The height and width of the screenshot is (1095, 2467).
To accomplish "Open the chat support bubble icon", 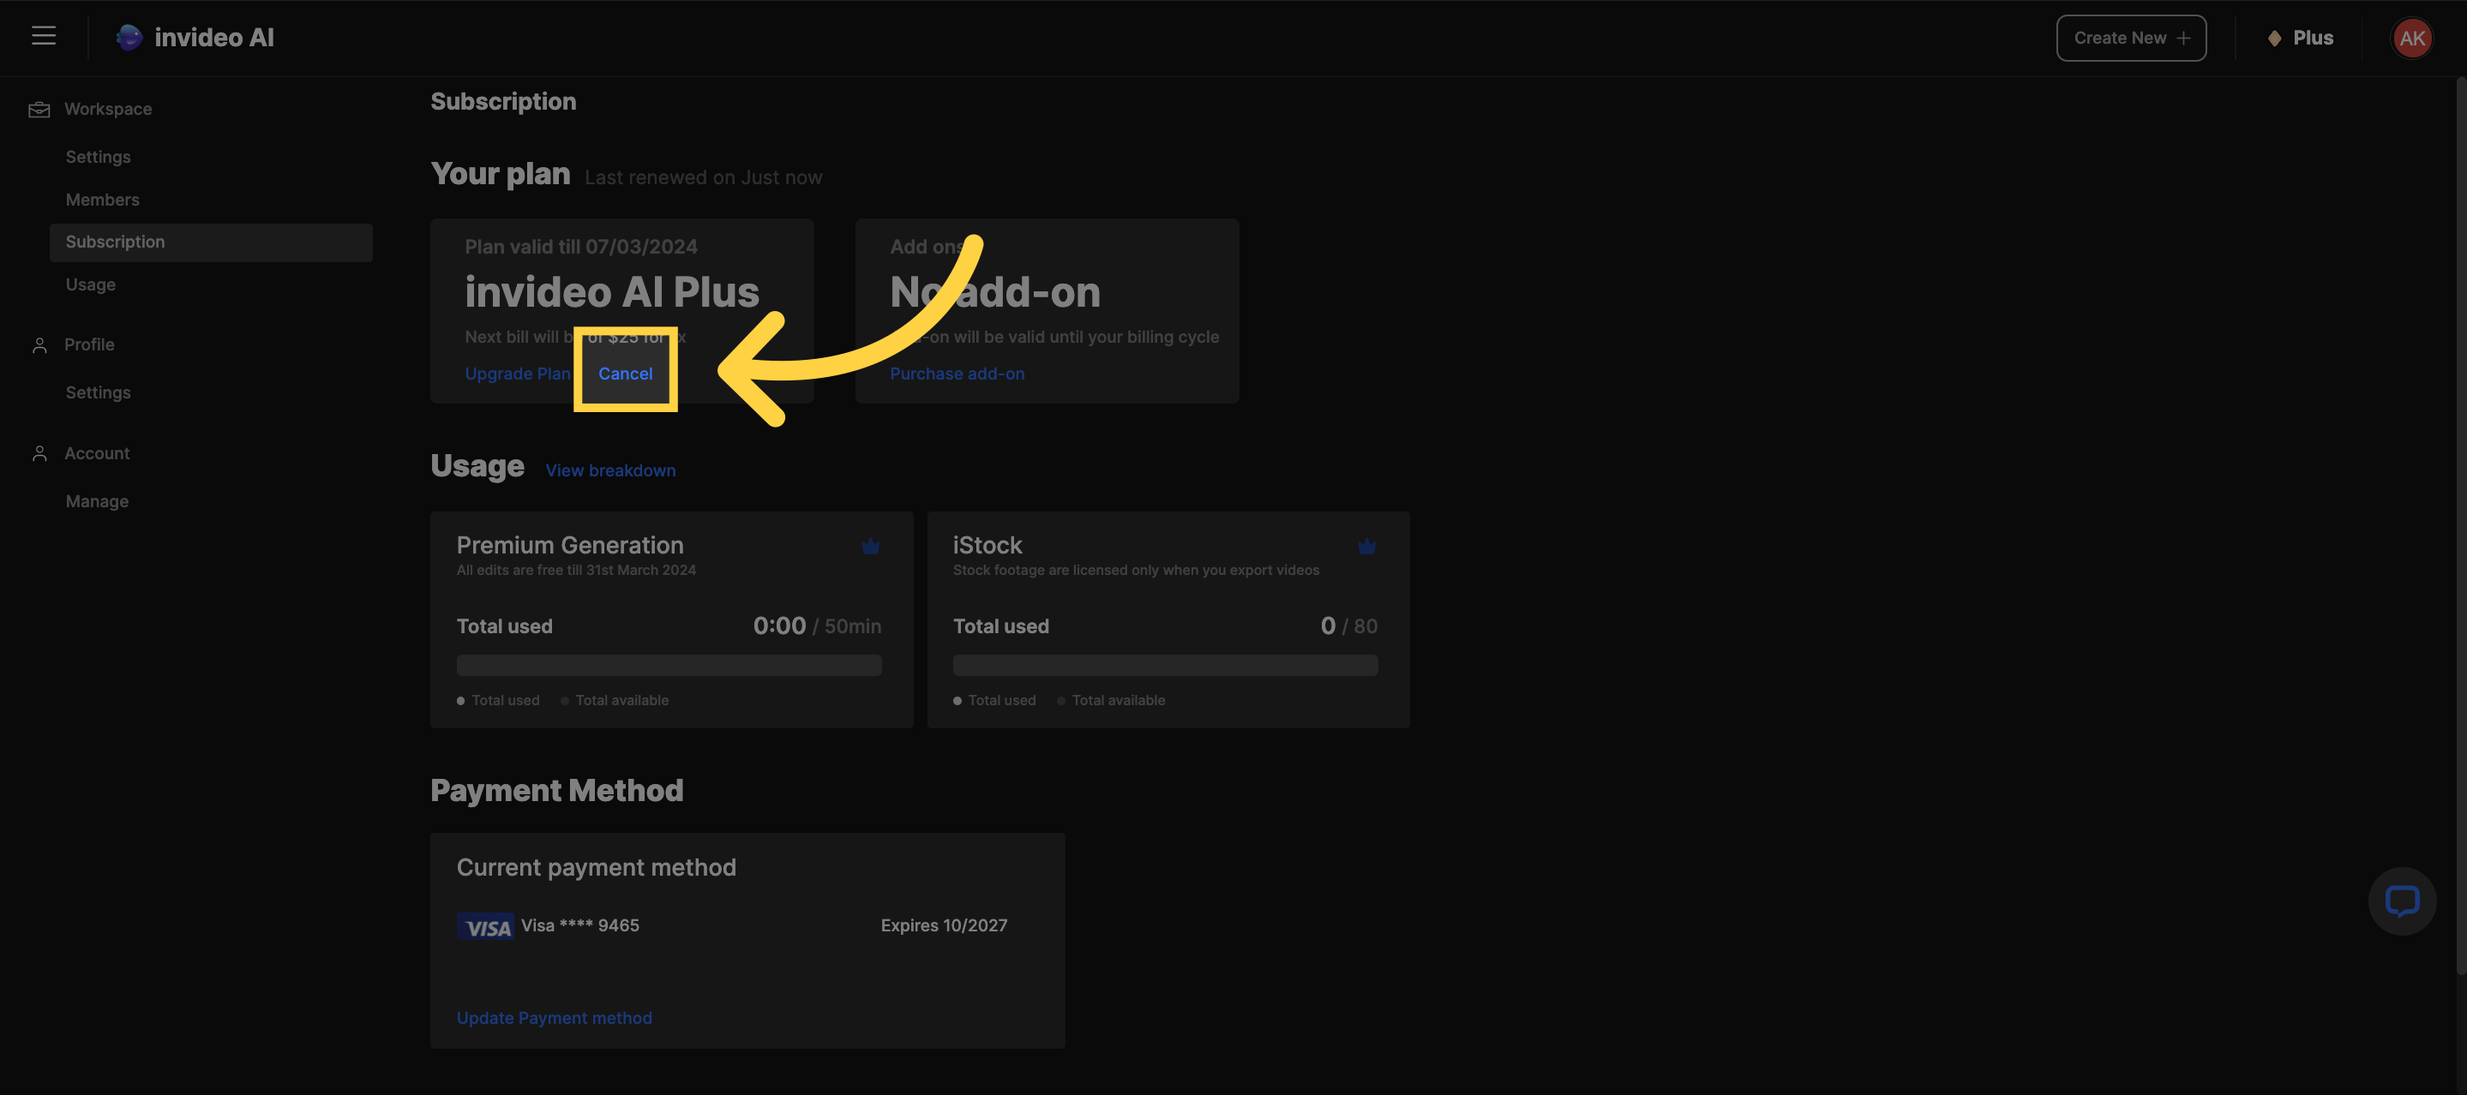I will [x=2401, y=901].
